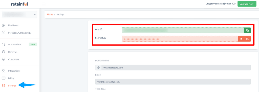This screenshot has width=259, height=92.
Task: Open Referrals menu item
Action: tap(13, 52)
